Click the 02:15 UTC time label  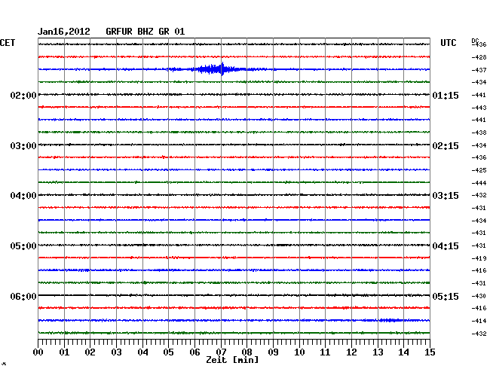pos(446,146)
